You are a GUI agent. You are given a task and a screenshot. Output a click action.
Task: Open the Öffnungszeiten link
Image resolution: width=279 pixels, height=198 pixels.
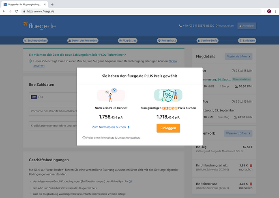click(225, 26)
